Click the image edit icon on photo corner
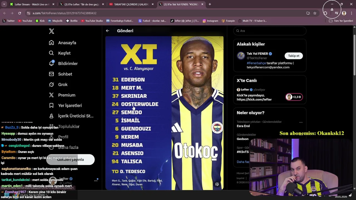 click(217, 184)
